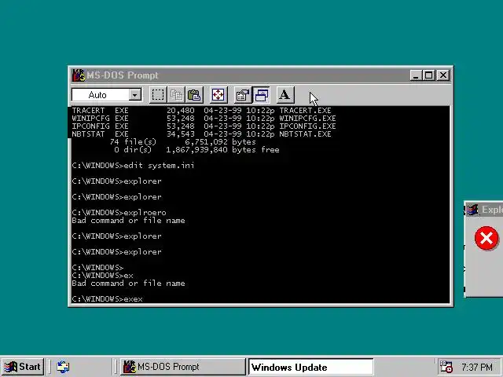Open the font size Auto dropdown arrow

(x=135, y=95)
